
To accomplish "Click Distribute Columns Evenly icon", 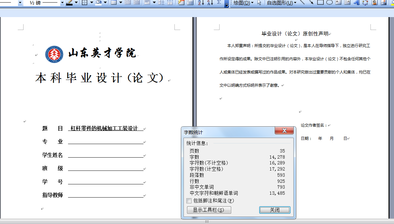I will tap(170, 3).
